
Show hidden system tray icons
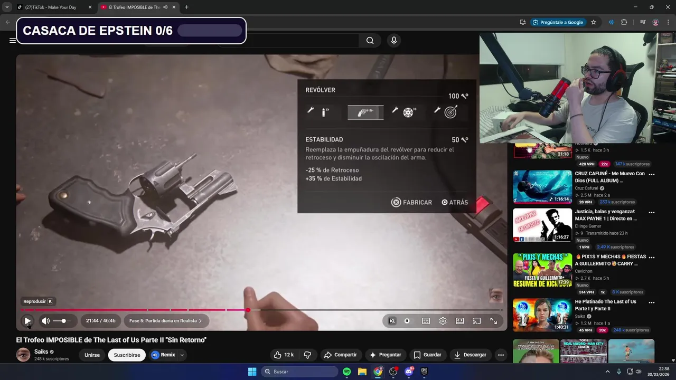click(x=607, y=372)
